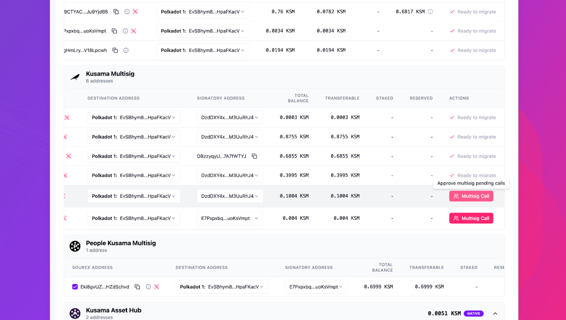This screenshot has height=320, width=566.
Task: Click Multisig Call for the 0.004 KSM row
Action: click(x=471, y=218)
